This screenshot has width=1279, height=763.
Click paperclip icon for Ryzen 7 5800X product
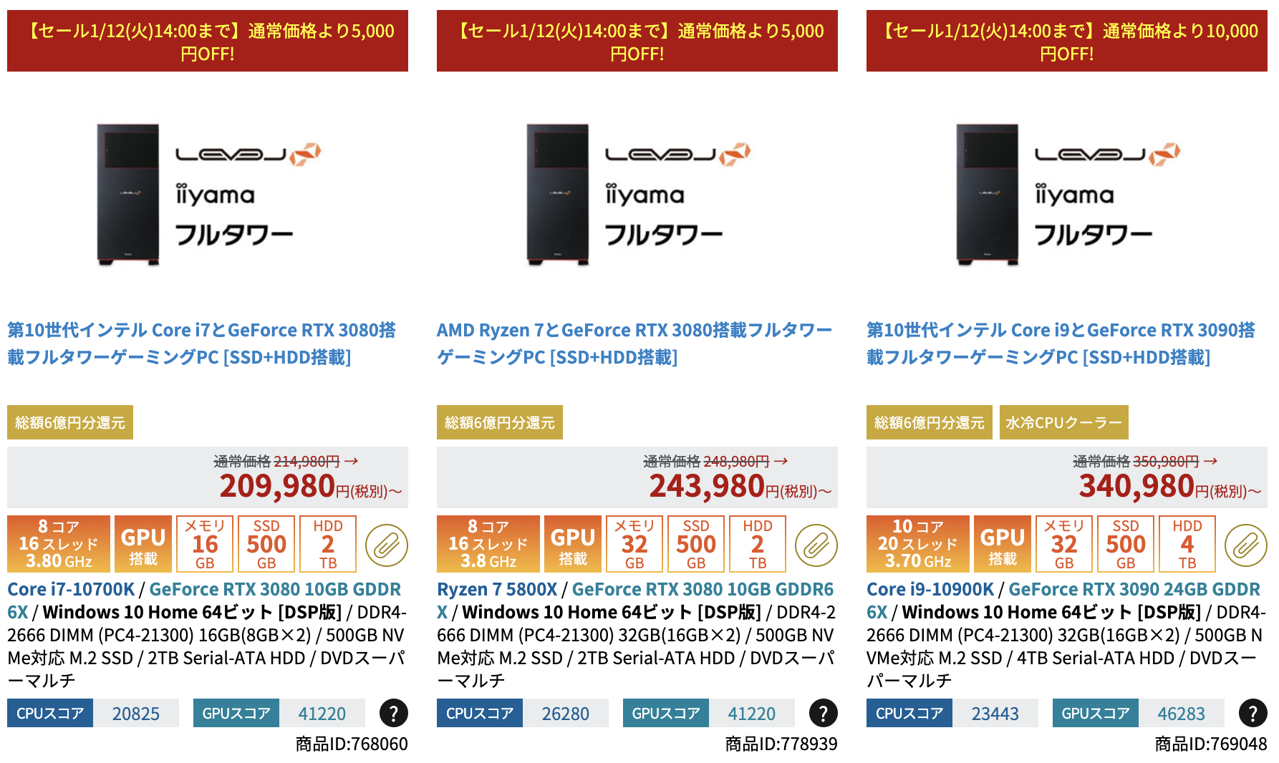(816, 545)
